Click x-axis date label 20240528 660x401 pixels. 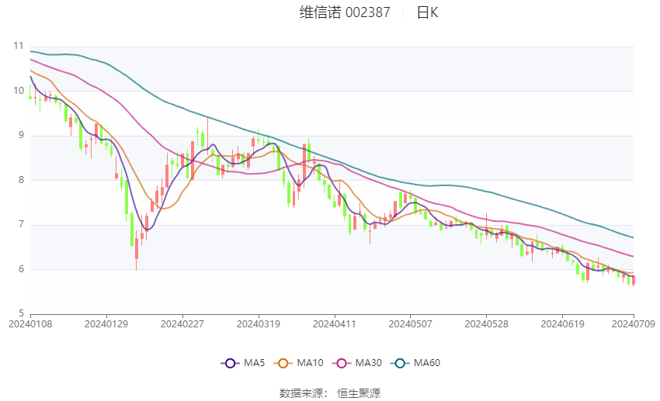[486, 324]
